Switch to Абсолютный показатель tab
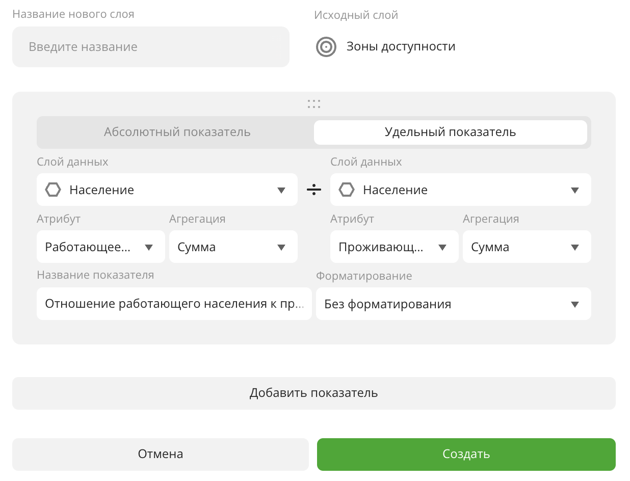This screenshot has width=630, height=481. coord(177,132)
